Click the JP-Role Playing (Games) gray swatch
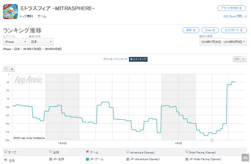The height and width of the screenshot is (164, 251). tap(187, 159)
